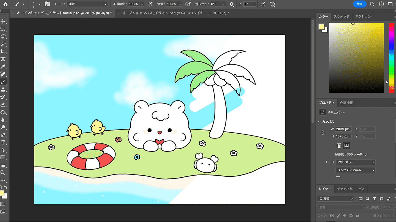
Task: Set canvas orientation to portrait
Action: [x=339, y=145]
